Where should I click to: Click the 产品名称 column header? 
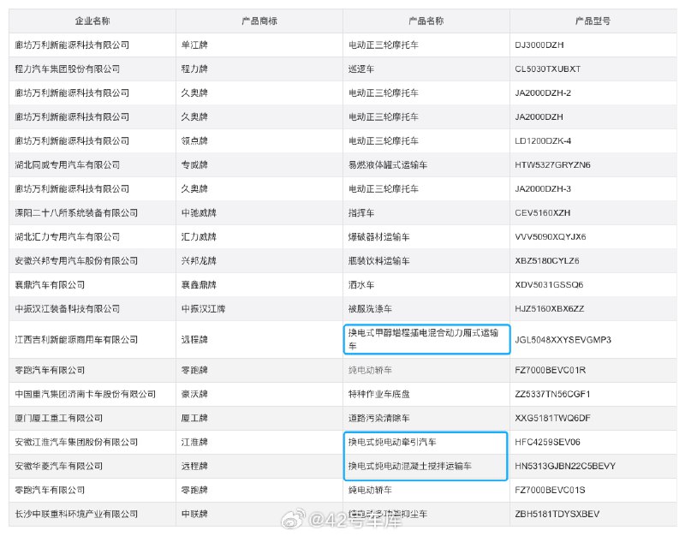pos(426,21)
